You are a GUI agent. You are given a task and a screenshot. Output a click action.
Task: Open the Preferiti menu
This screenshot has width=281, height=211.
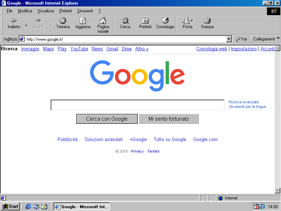point(66,11)
